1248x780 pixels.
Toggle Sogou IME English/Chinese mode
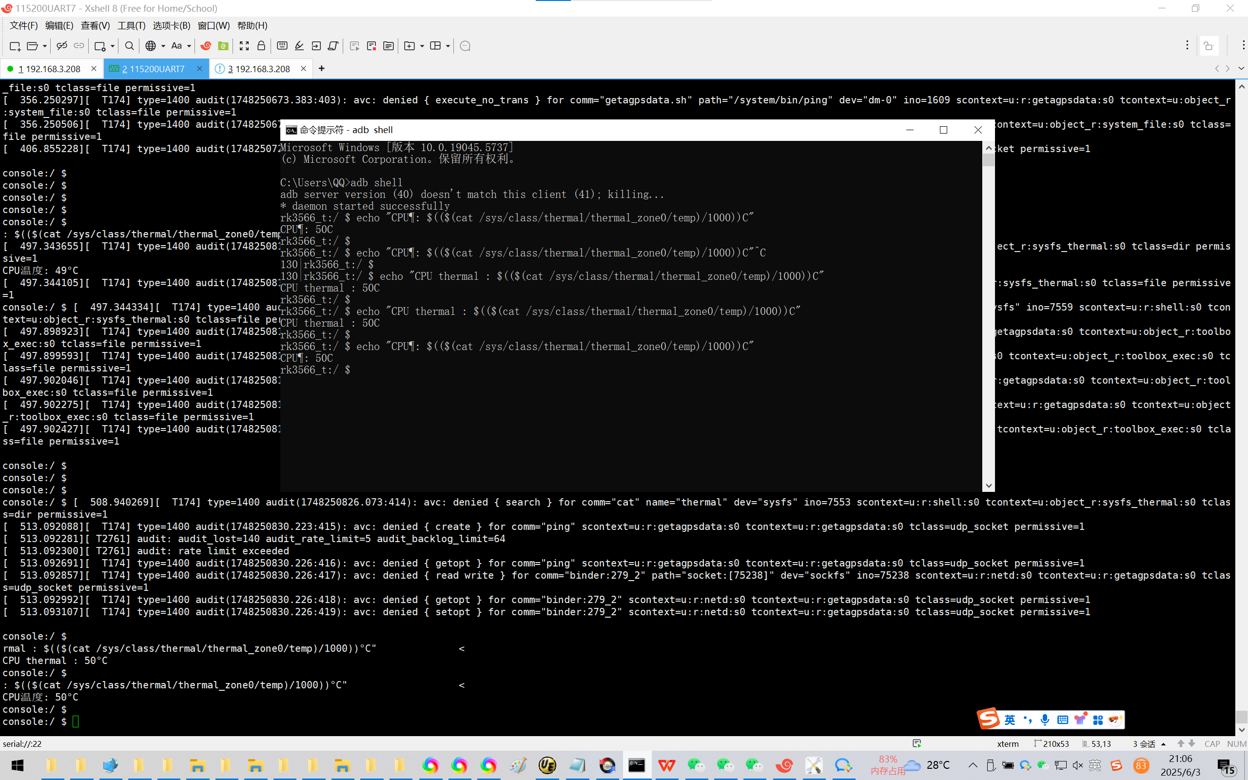[x=1009, y=720]
